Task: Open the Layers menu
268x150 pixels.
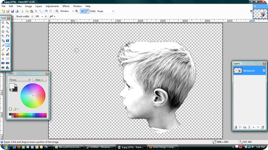Action: tap(39, 6)
